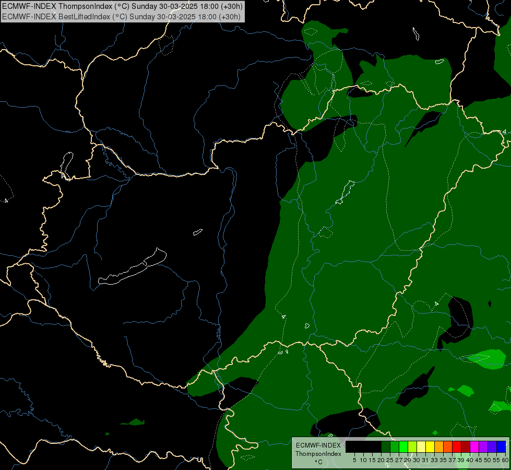Click legend tick value 33
Screen dimensions: 511x470
434,460
